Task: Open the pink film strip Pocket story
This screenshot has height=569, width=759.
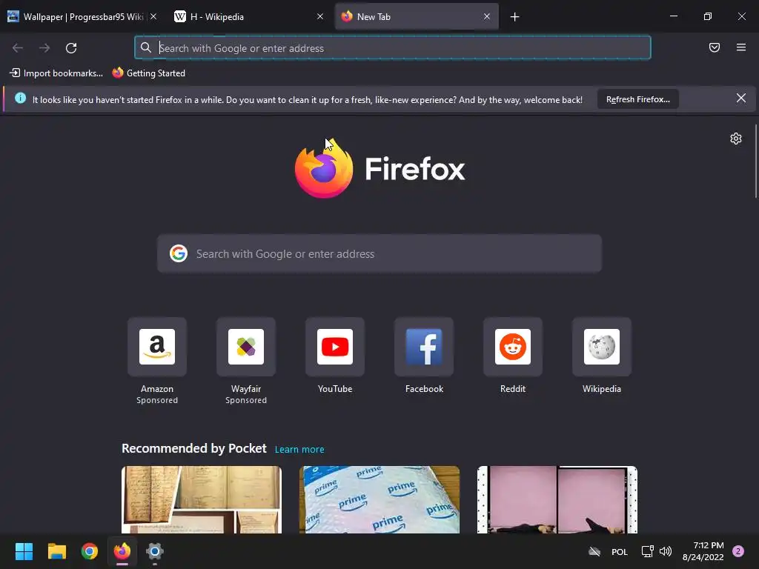Action: point(557,500)
